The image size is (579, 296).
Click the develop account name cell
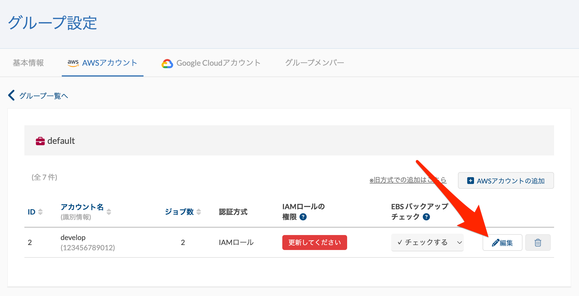click(x=73, y=238)
